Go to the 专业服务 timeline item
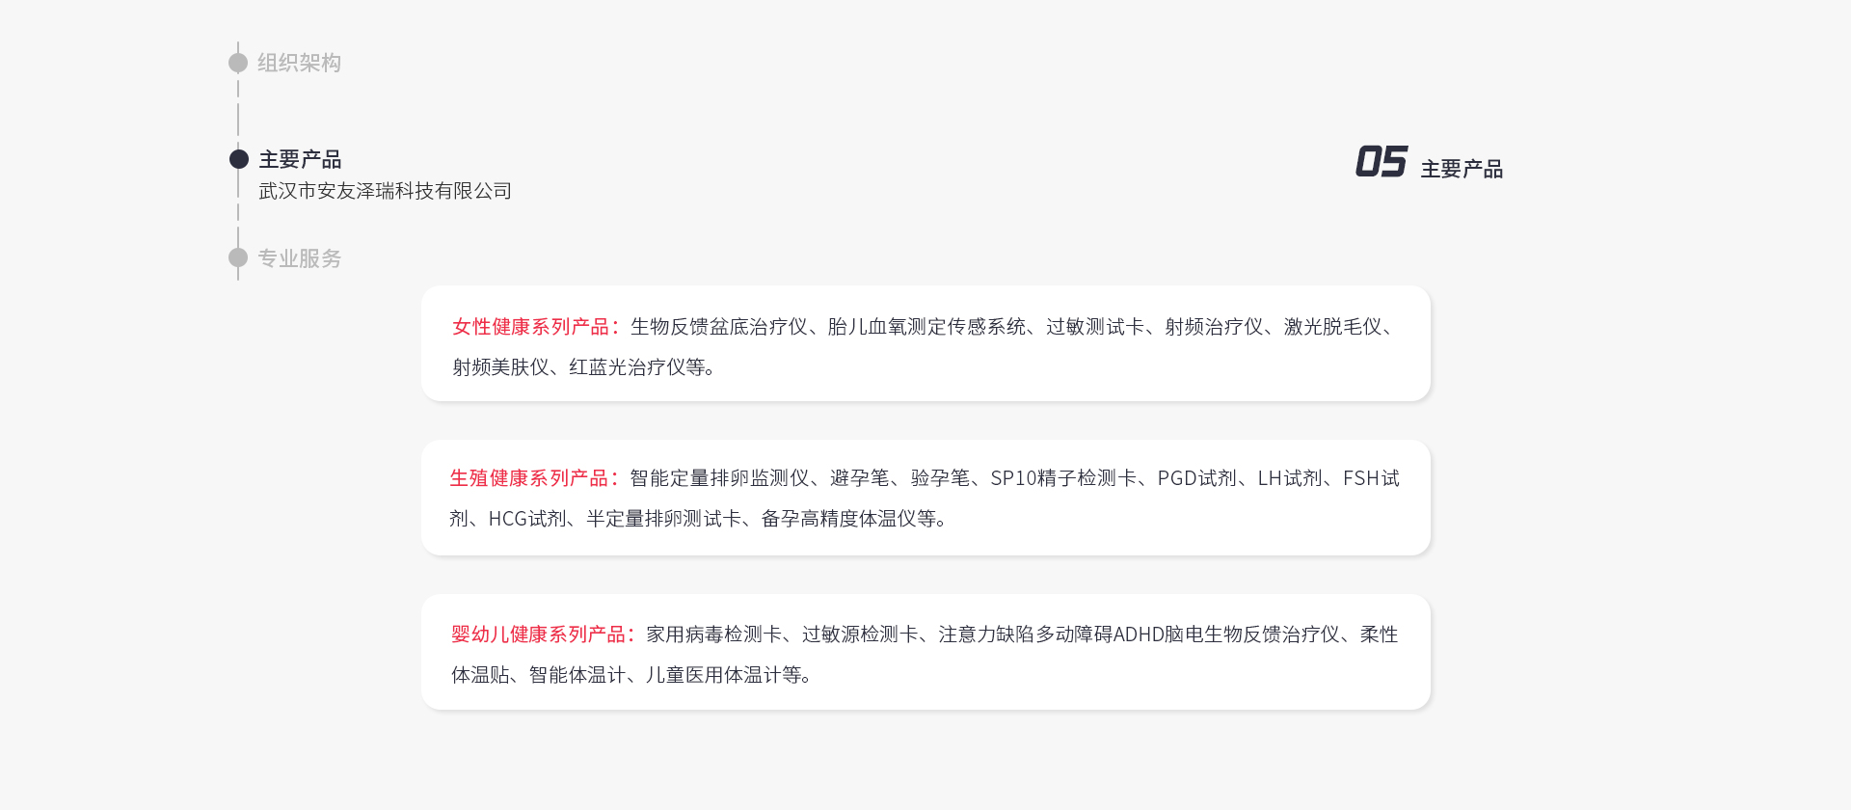 299,258
